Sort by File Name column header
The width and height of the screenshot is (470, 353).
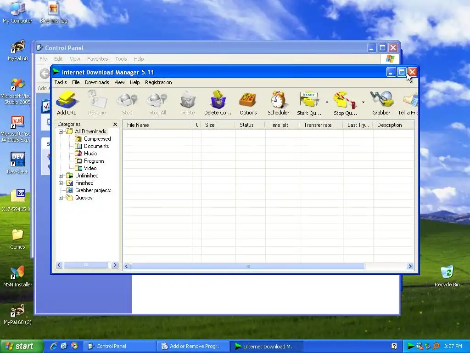(157, 125)
